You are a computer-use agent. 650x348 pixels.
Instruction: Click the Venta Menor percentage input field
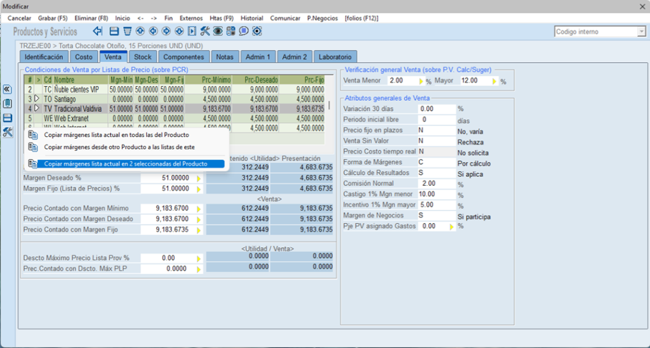(x=402, y=81)
